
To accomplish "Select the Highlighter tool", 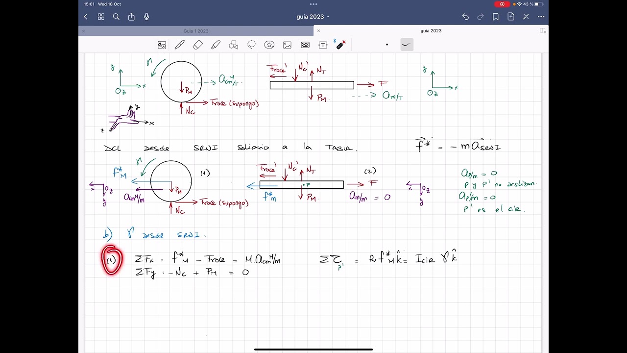I will click(x=216, y=45).
